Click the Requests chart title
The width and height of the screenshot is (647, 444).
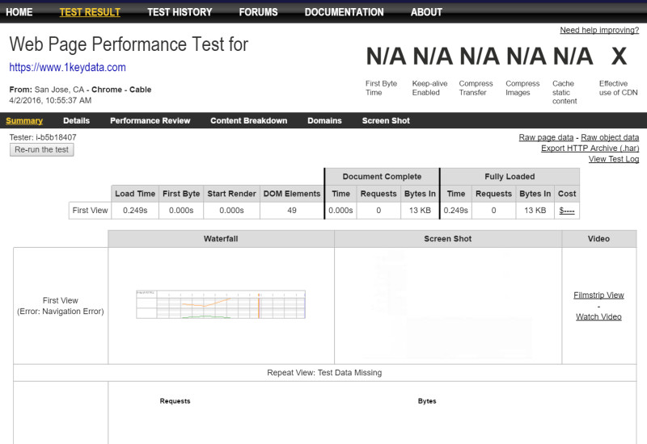coord(175,401)
